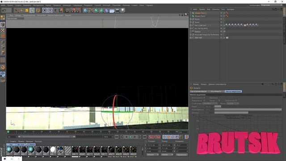
Task: Click the light bulb object icon
Action: 123,10
